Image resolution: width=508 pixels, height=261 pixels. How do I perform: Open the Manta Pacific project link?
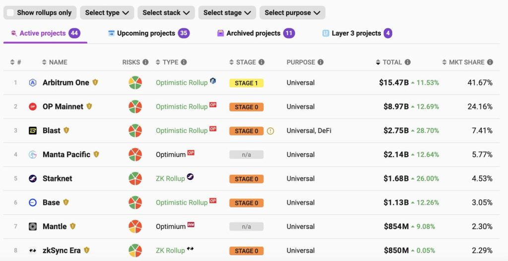[66, 155]
